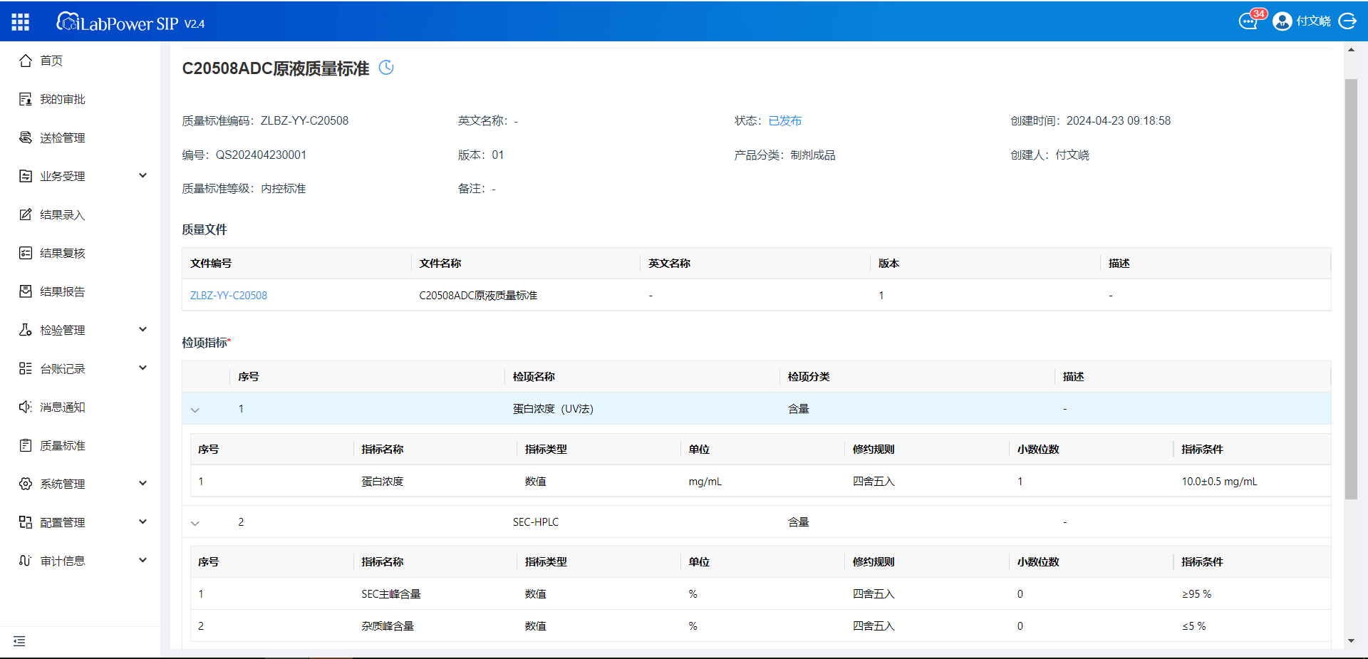The height and width of the screenshot is (659, 1368).
Task: Click the 文件编号 column header
Action: click(211, 263)
